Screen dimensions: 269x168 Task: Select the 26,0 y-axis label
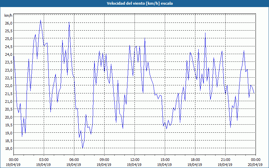pos(9,23)
